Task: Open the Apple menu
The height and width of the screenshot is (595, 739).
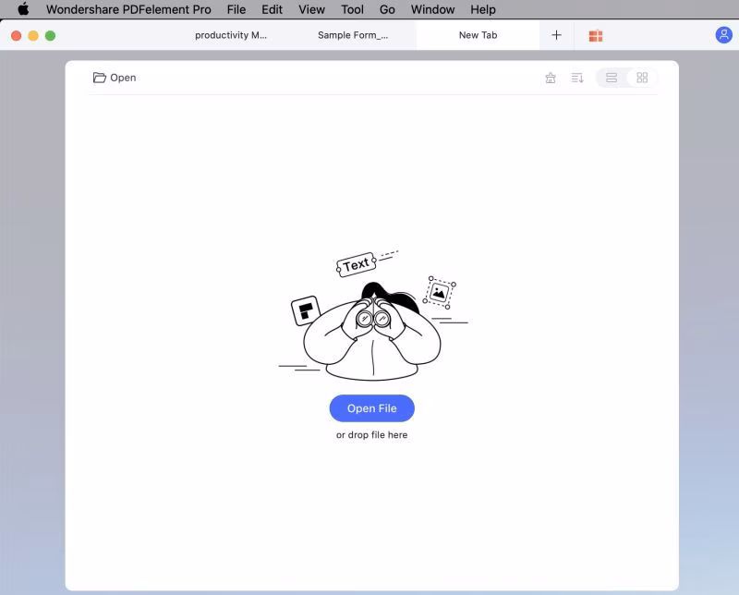Action: pyautogui.click(x=23, y=9)
